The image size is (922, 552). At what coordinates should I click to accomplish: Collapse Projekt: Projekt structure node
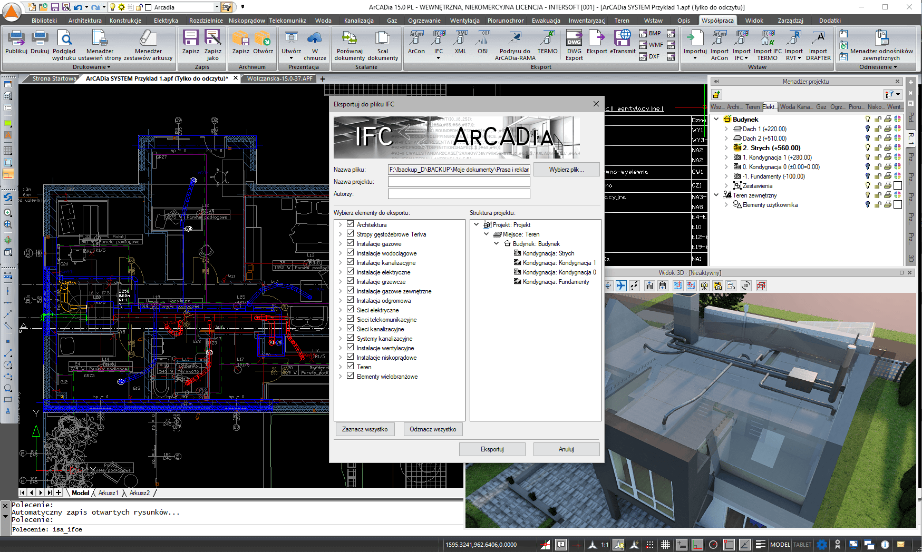[x=477, y=224]
